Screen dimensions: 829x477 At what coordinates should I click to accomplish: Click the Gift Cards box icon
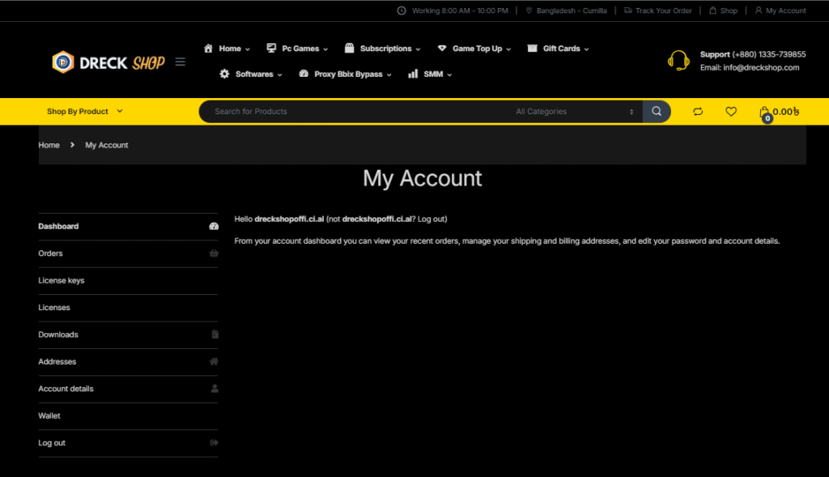tap(533, 48)
